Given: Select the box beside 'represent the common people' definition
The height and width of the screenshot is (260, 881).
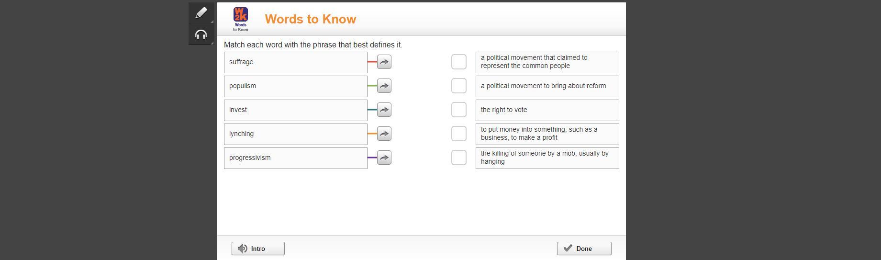Looking at the screenshot, I should [458, 62].
